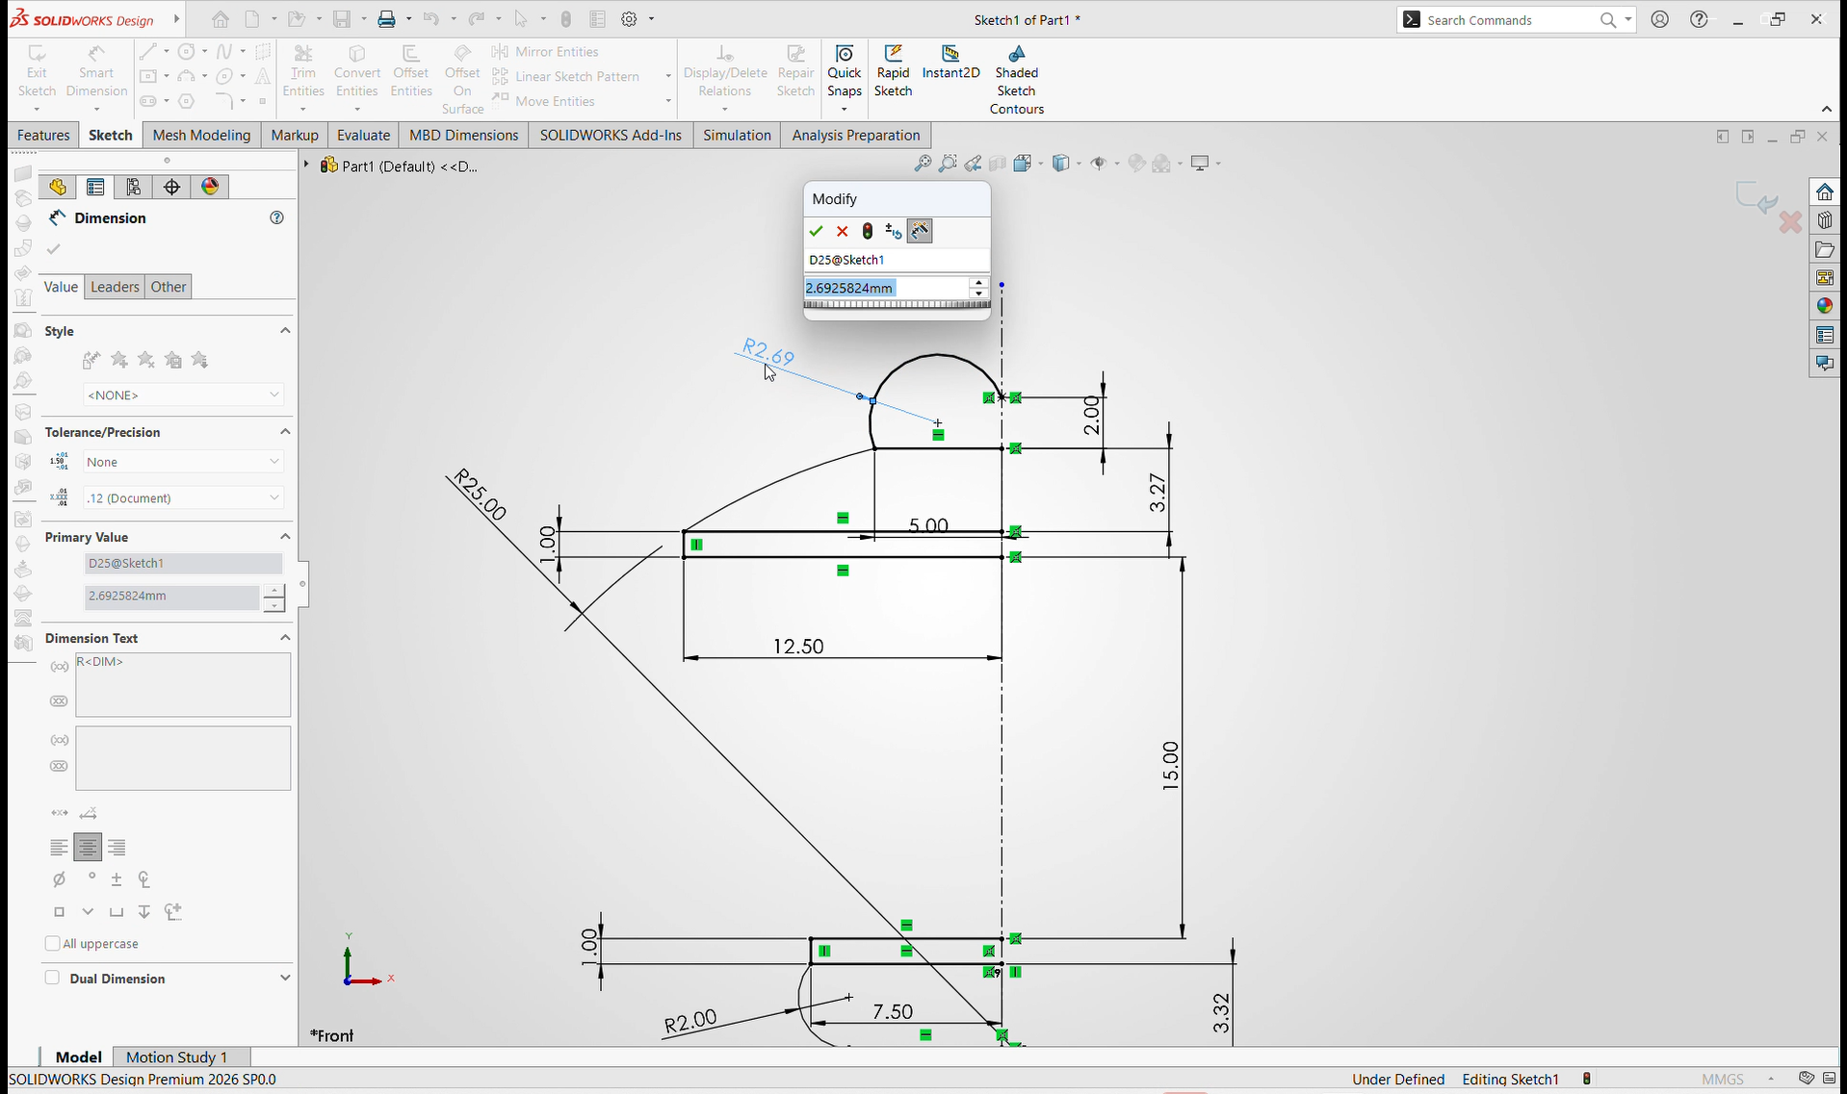Enable the All uppercase checkbox

pyautogui.click(x=53, y=944)
